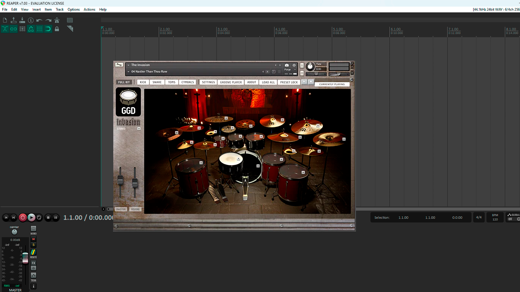Toggle the PRESET LOCK button
Viewport: 520px width, 292px height.
289,82
